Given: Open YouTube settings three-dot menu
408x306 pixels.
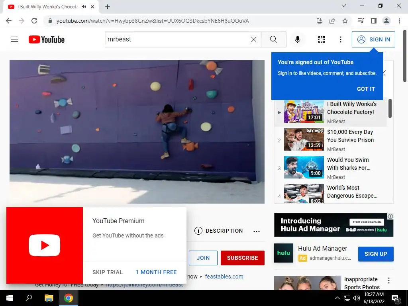Looking at the screenshot, I should (x=340, y=39).
